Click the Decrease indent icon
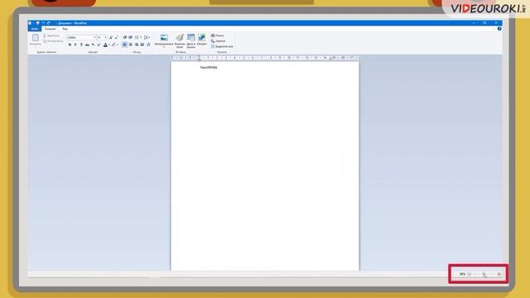530x298 pixels. tap(125, 37)
